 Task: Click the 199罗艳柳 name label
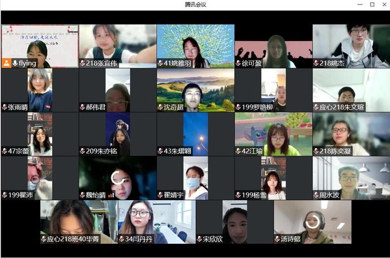257,107
